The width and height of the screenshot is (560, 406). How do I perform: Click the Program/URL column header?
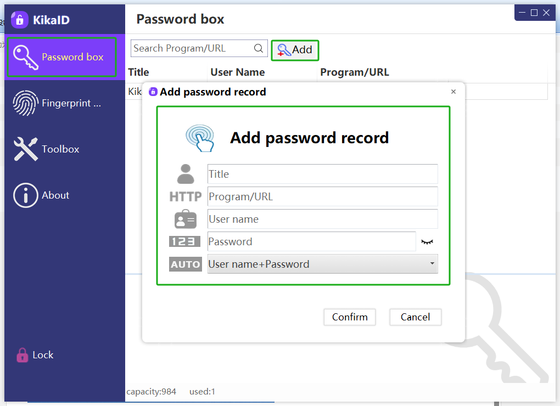coord(355,72)
